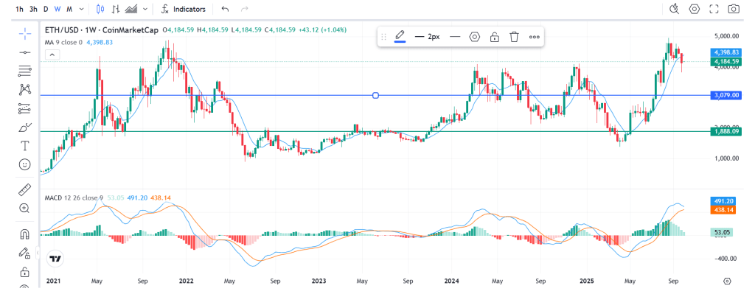Delete the selected drawing with trash
This screenshot has height=294, width=755.
[x=514, y=37]
